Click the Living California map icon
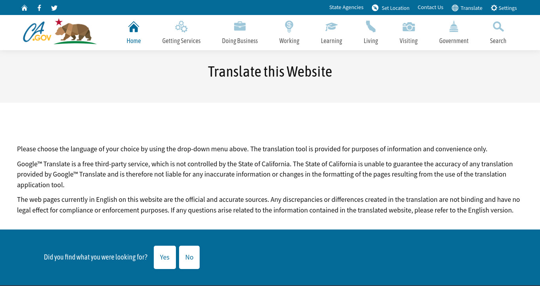This screenshot has height=286, width=540. click(x=371, y=26)
